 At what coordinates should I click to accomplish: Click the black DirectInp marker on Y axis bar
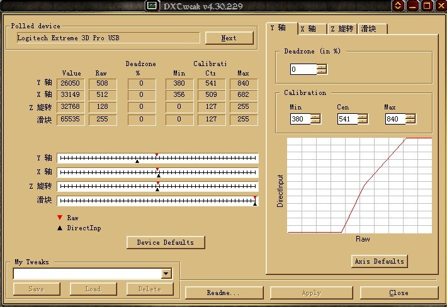click(137, 161)
